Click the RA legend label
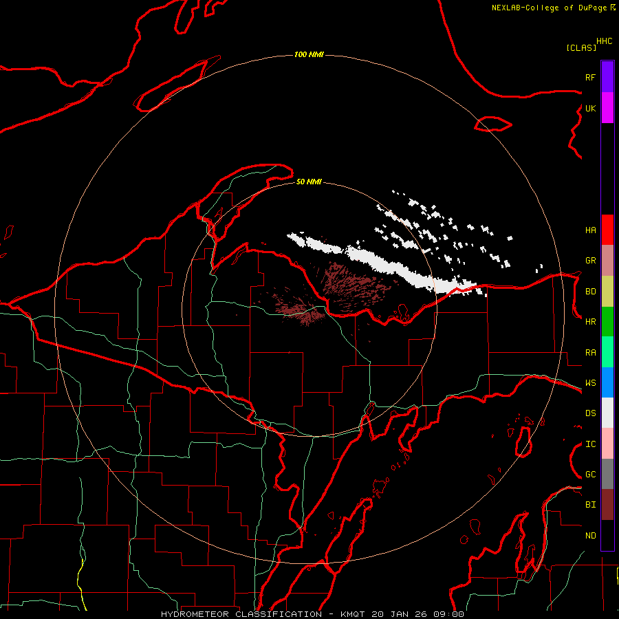This screenshot has width=619, height=619. 590,353
